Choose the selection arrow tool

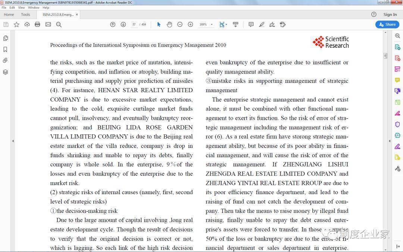[x=159, y=24]
